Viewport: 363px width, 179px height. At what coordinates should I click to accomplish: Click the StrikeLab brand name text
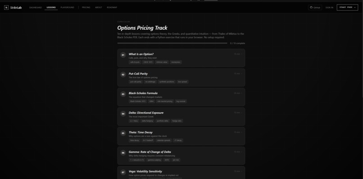pos(16,8)
